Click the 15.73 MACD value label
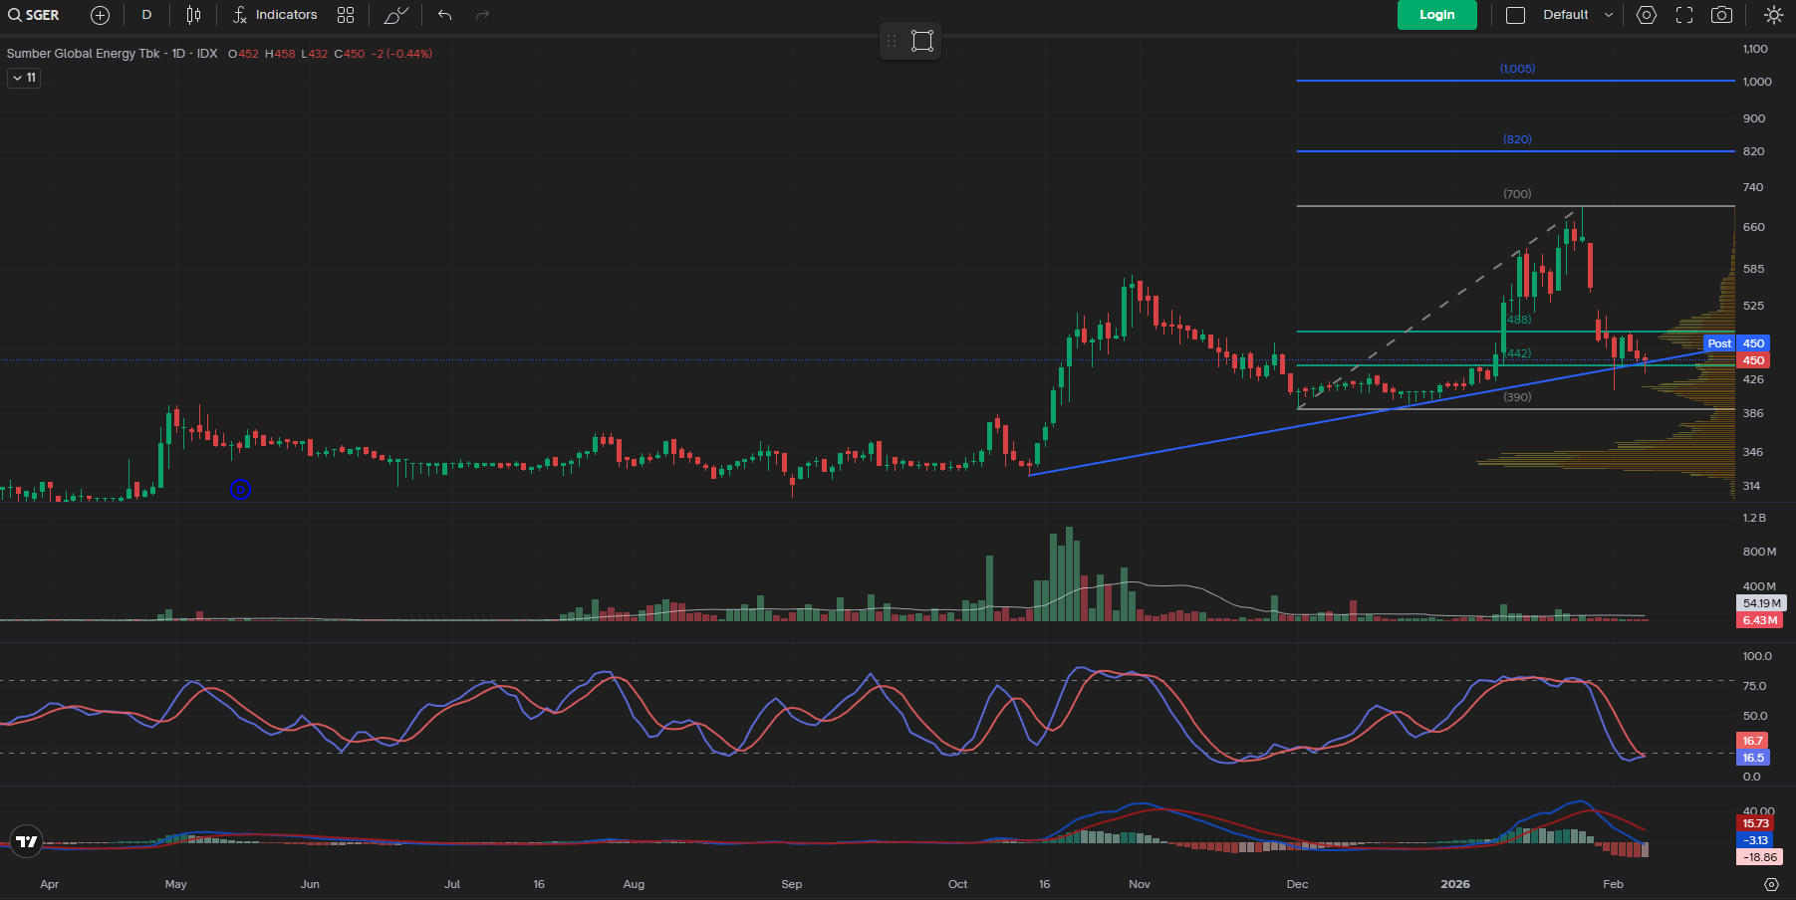 pyautogui.click(x=1755, y=823)
